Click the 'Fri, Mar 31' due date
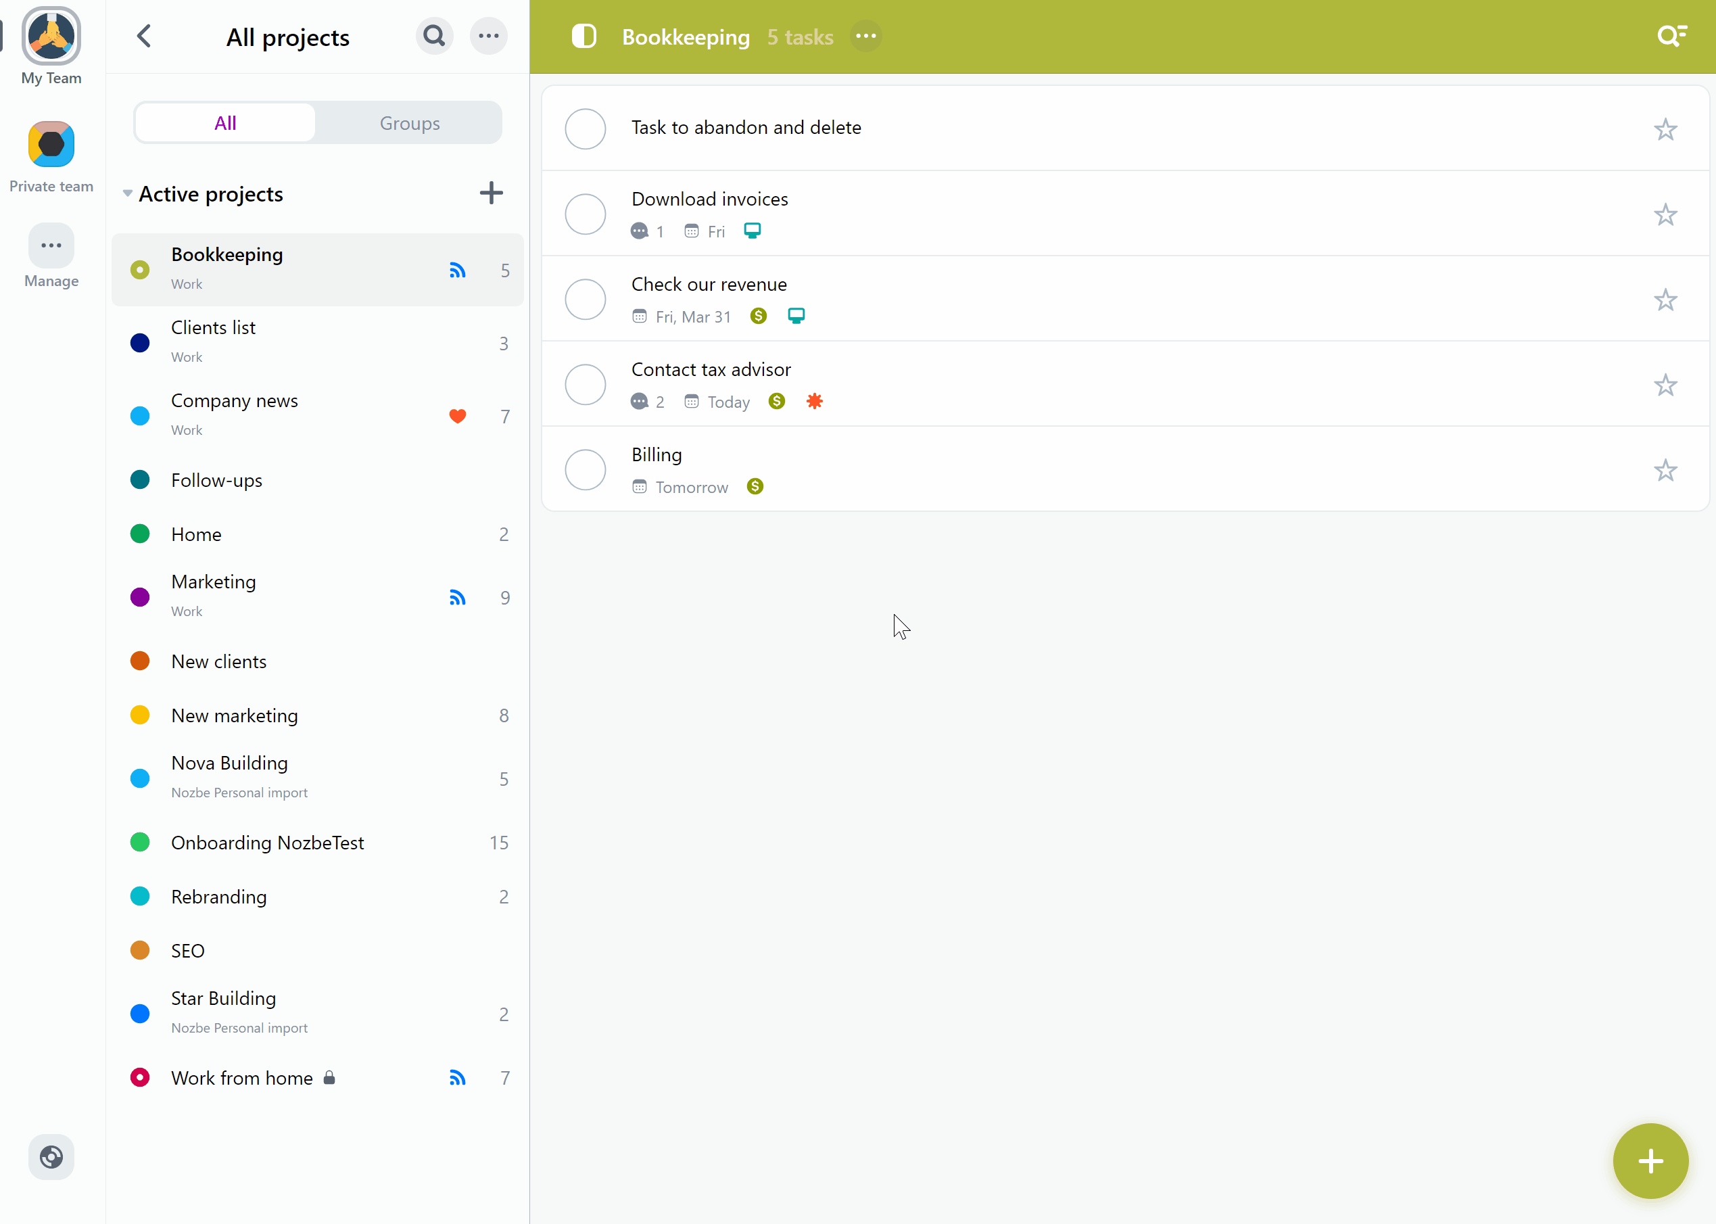 coord(693,316)
